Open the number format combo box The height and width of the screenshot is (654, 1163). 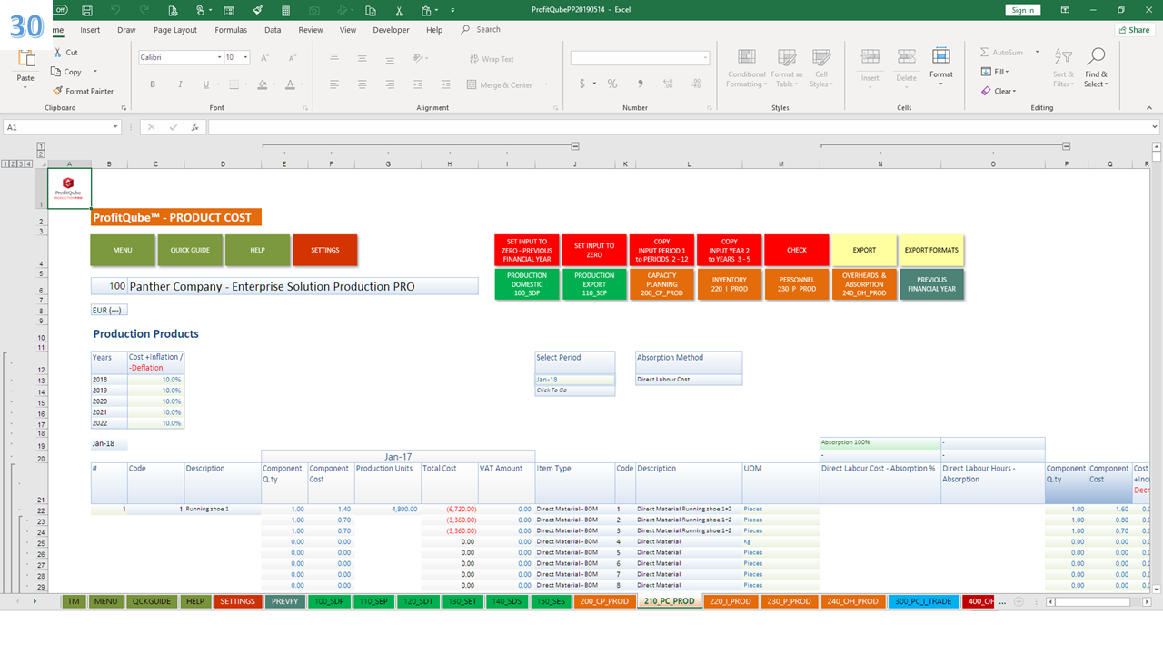[640, 57]
